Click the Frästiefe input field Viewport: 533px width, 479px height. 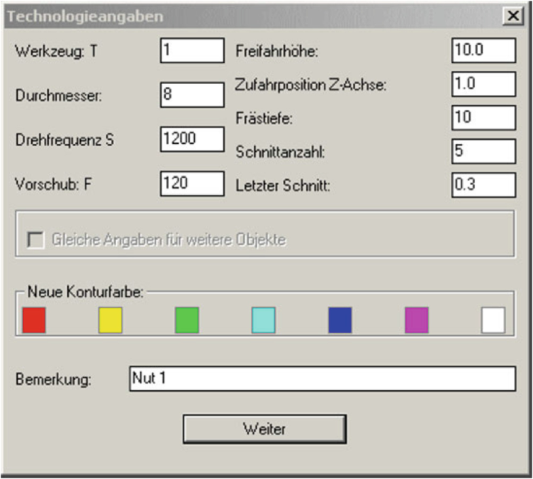point(483,117)
